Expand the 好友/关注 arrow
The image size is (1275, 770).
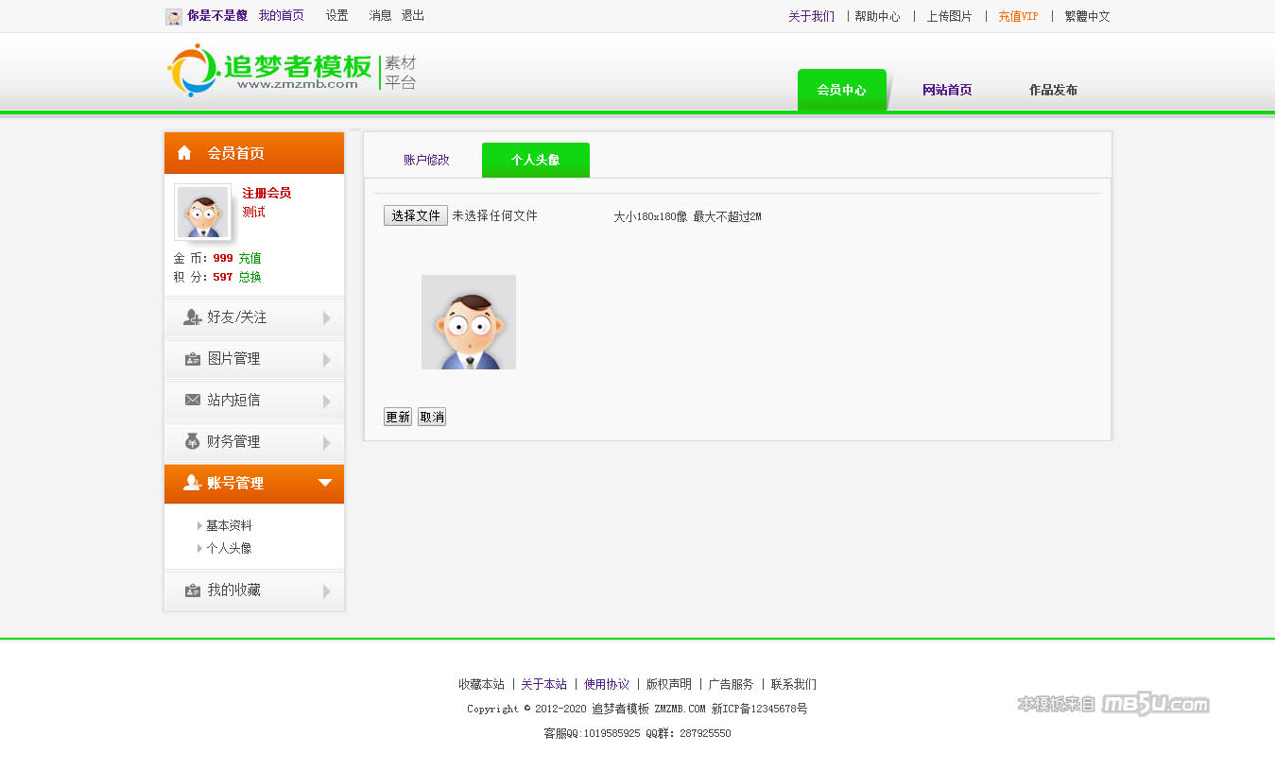[x=327, y=318]
